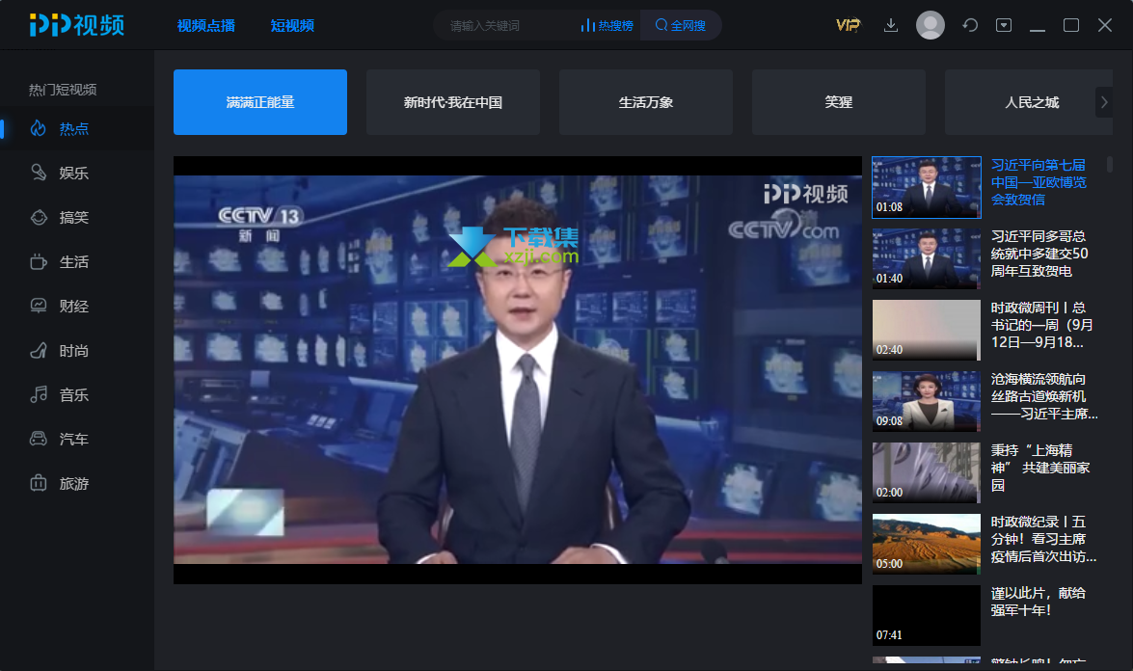Play the 09:08 video thumbnail
This screenshot has width=1133, height=671.
click(927, 402)
